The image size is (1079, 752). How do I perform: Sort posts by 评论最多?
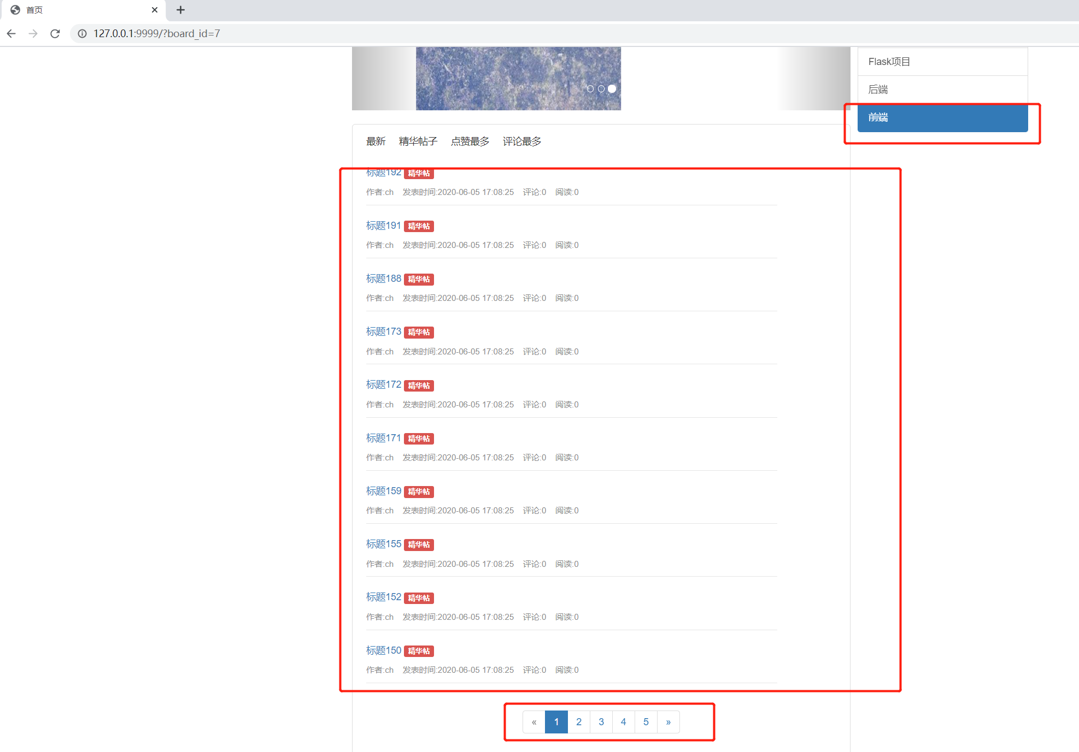coord(521,141)
